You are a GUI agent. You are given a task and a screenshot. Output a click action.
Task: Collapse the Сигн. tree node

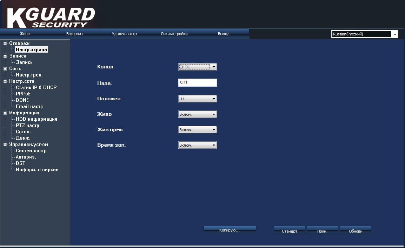[x=5, y=69]
